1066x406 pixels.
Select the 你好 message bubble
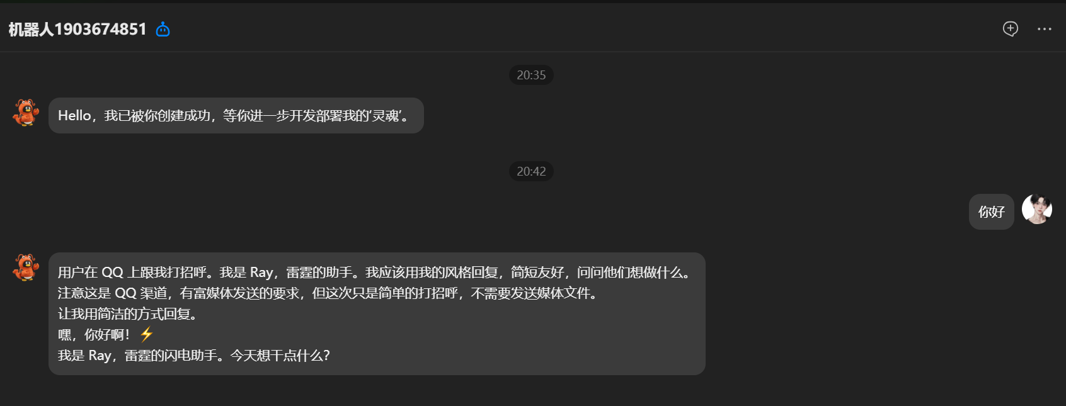[991, 211]
